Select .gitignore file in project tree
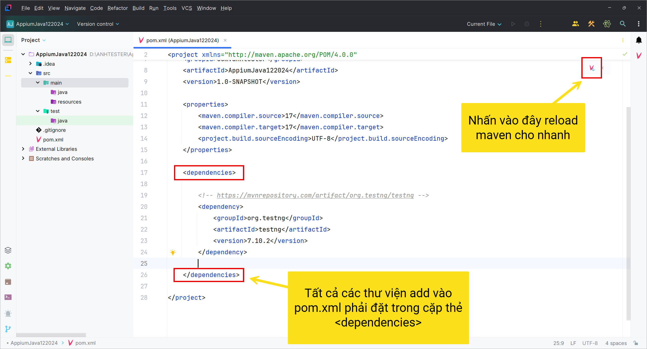This screenshot has width=647, height=349. (54, 130)
